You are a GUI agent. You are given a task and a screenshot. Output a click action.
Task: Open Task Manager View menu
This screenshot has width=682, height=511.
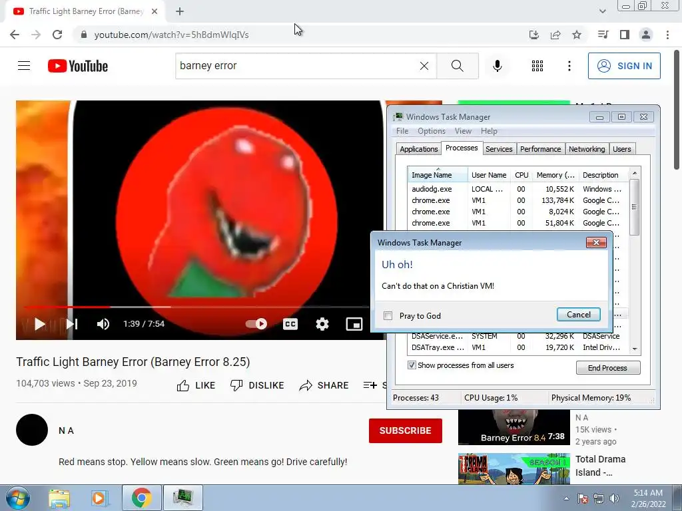coord(463,131)
